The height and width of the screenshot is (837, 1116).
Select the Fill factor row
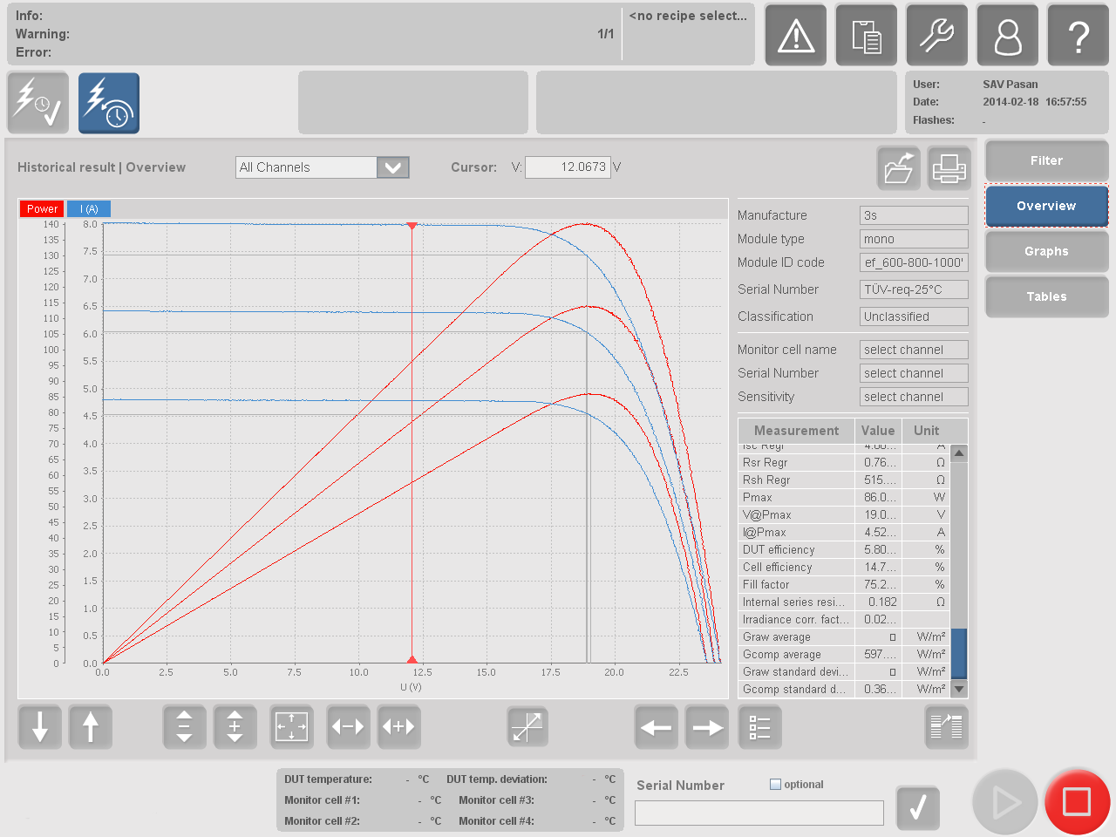click(844, 584)
